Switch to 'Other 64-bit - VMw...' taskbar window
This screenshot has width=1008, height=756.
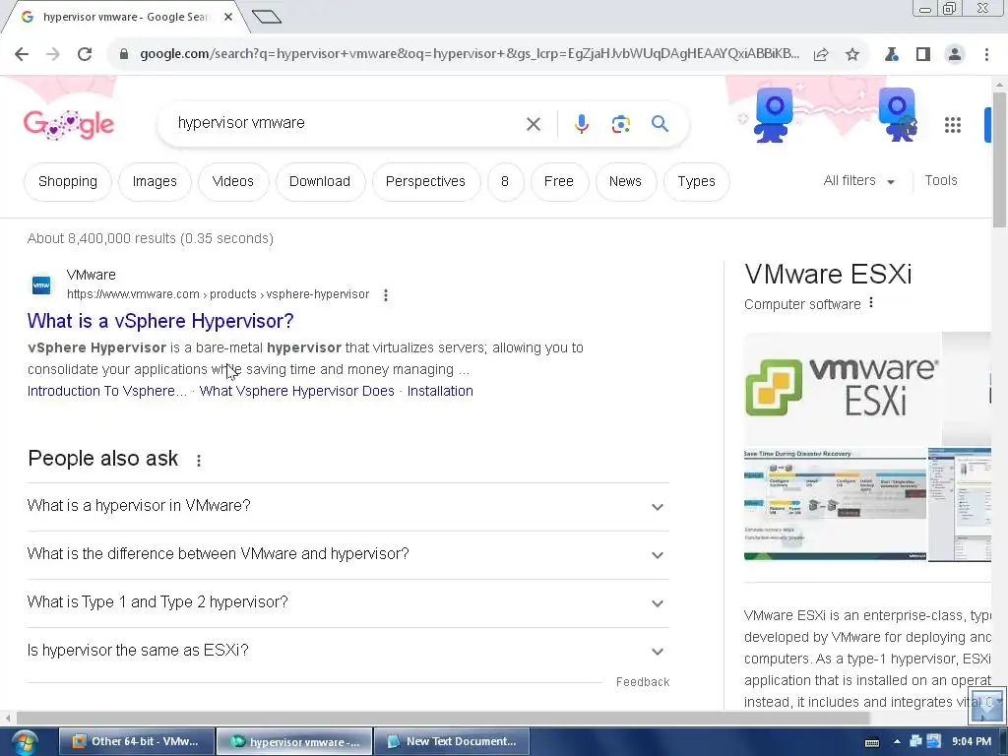[x=137, y=742]
